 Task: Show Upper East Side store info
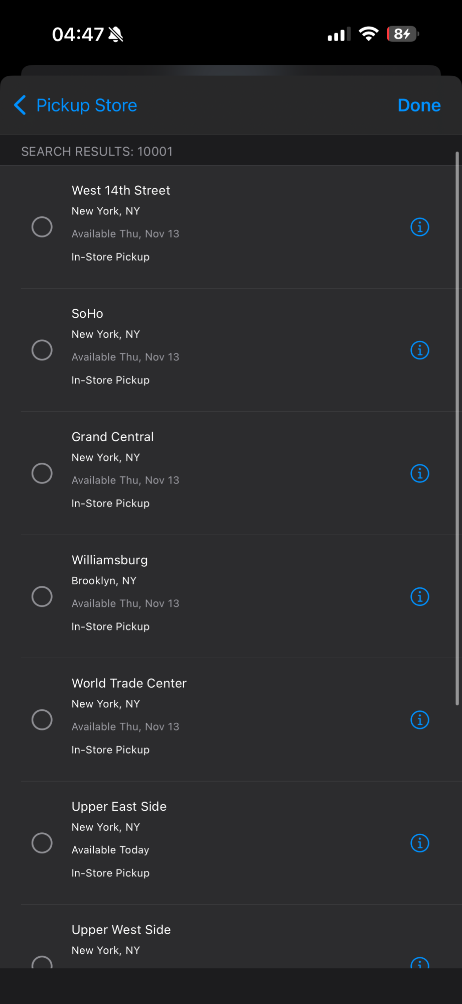click(419, 843)
